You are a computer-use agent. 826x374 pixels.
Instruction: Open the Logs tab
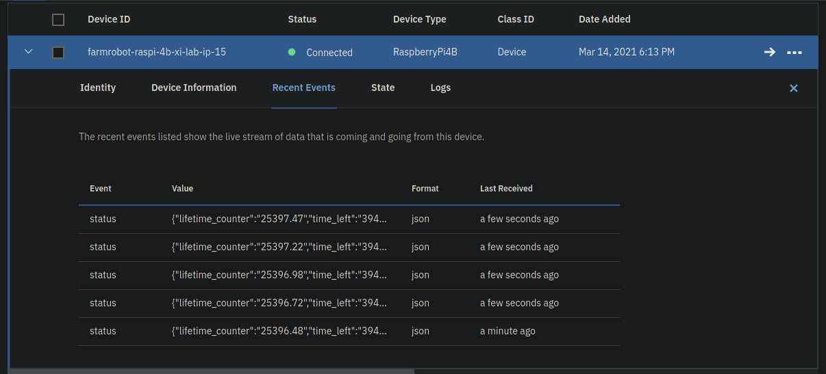tap(440, 88)
